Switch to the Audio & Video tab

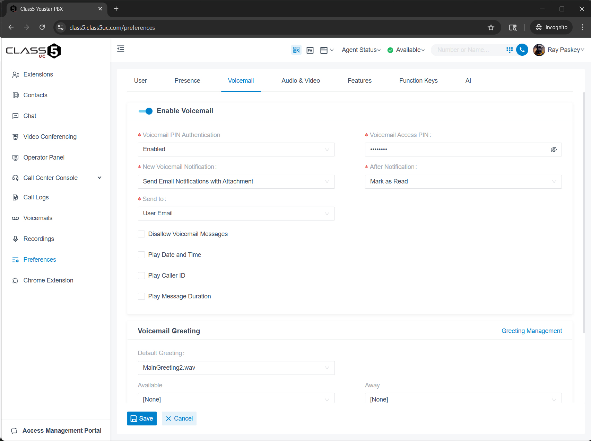click(301, 81)
